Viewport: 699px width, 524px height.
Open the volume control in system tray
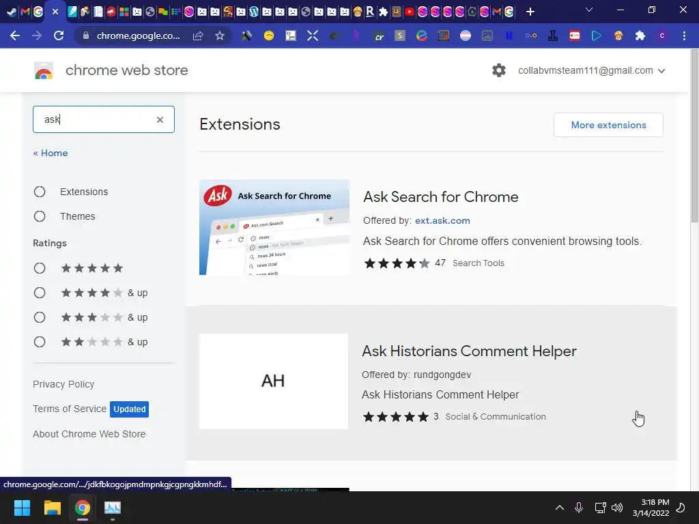click(617, 508)
